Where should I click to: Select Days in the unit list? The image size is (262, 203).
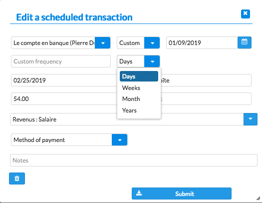tap(139, 76)
